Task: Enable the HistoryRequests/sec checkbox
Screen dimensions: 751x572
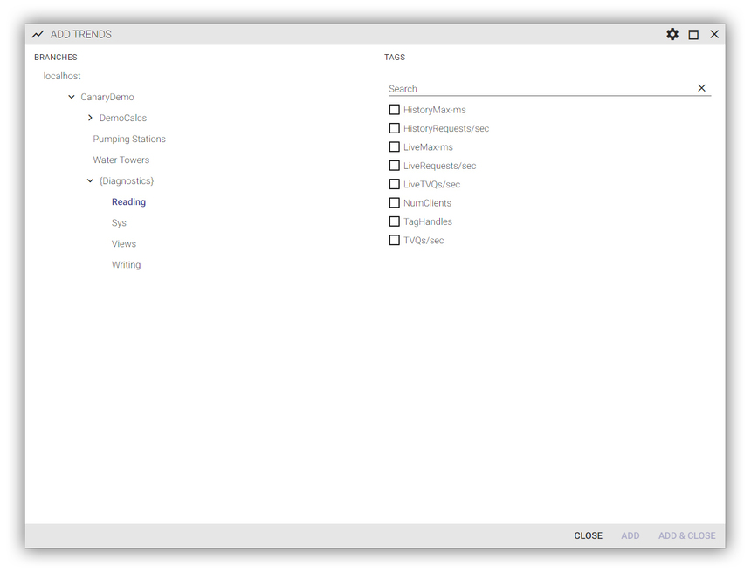Action: [394, 127]
